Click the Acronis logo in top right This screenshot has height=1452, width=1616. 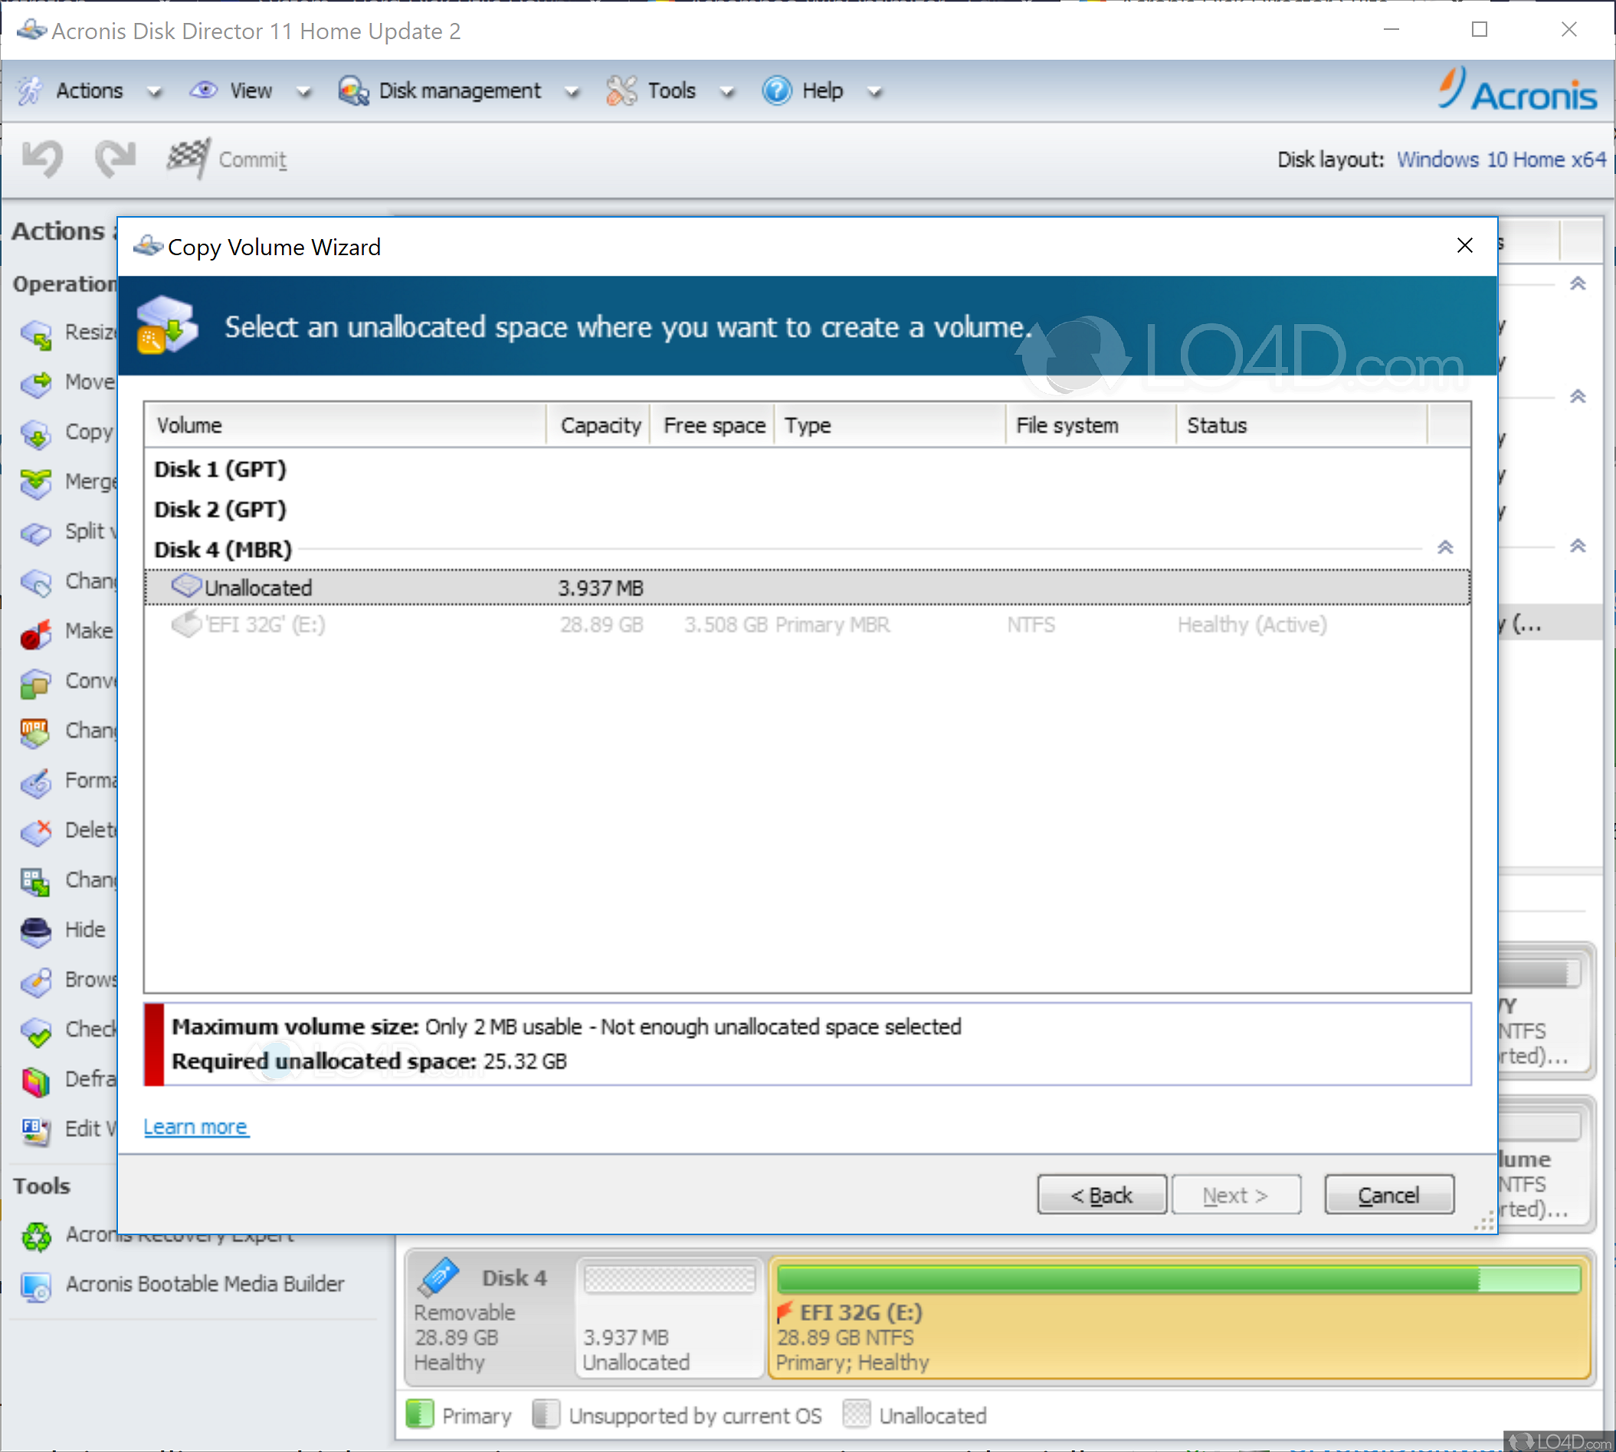(1517, 90)
